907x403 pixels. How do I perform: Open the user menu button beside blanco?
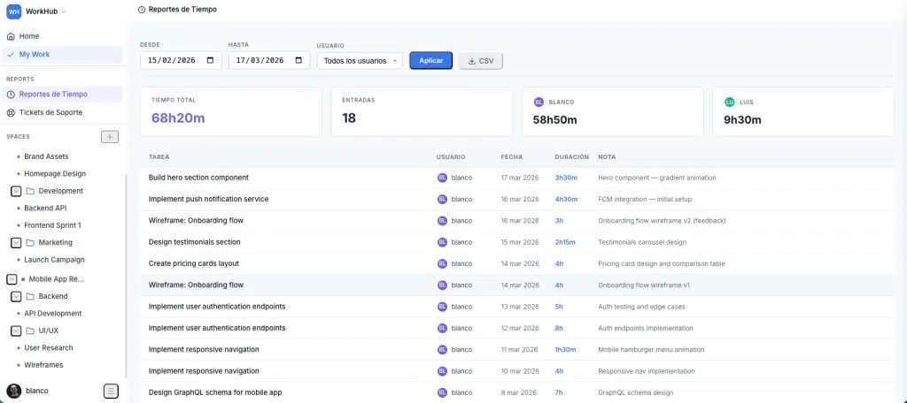(x=111, y=391)
